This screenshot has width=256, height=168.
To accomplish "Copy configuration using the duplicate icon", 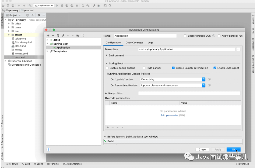I will tap(58, 36).
